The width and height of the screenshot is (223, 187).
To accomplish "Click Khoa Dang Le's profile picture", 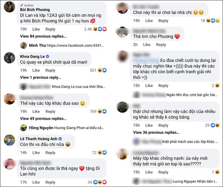I will [x=10, y=58].
